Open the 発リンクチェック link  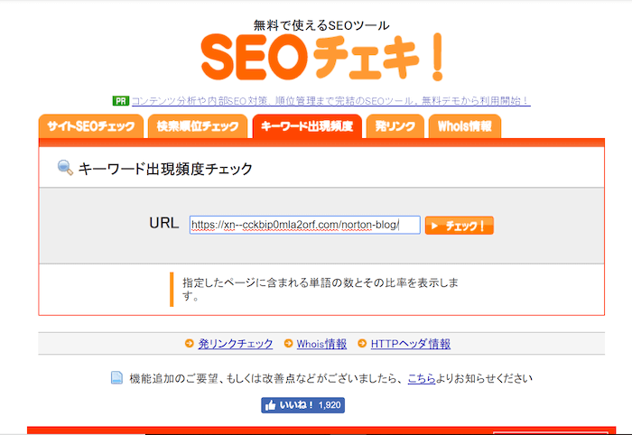point(236,344)
